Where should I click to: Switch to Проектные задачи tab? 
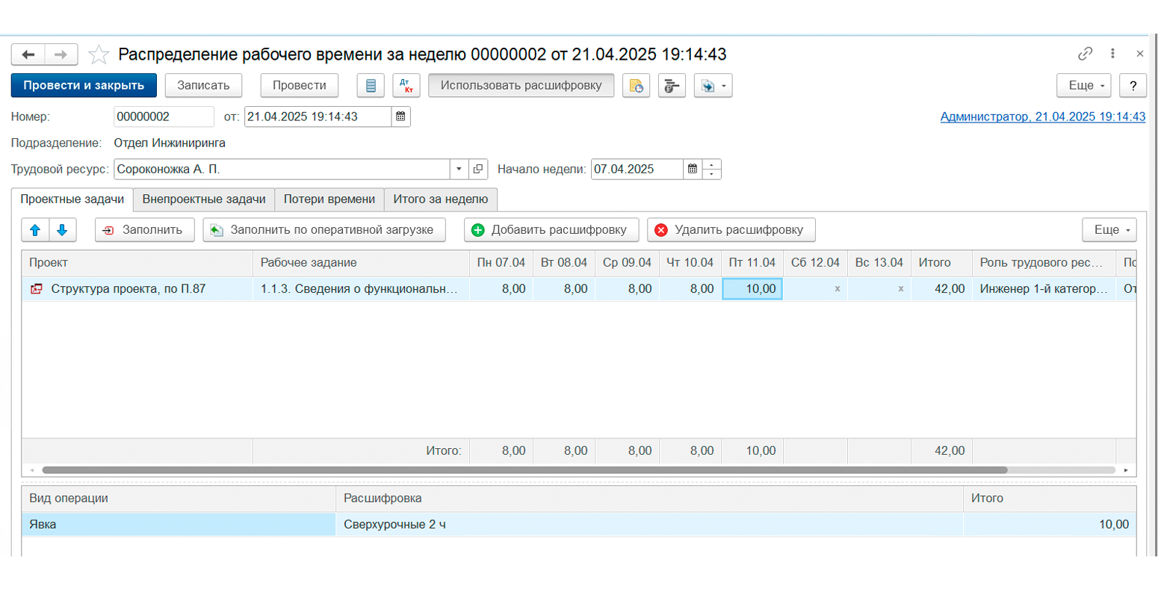click(x=72, y=199)
